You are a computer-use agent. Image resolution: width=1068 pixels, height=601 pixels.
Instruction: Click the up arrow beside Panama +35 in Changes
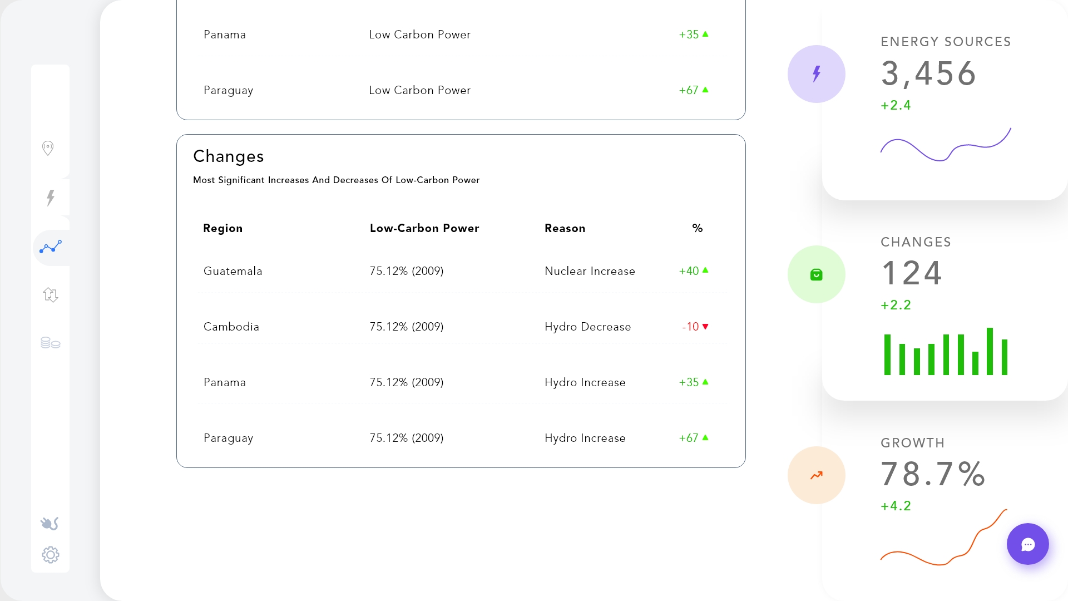point(705,382)
